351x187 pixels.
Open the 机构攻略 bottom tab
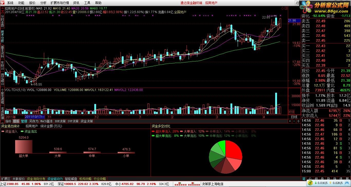click(86, 179)
